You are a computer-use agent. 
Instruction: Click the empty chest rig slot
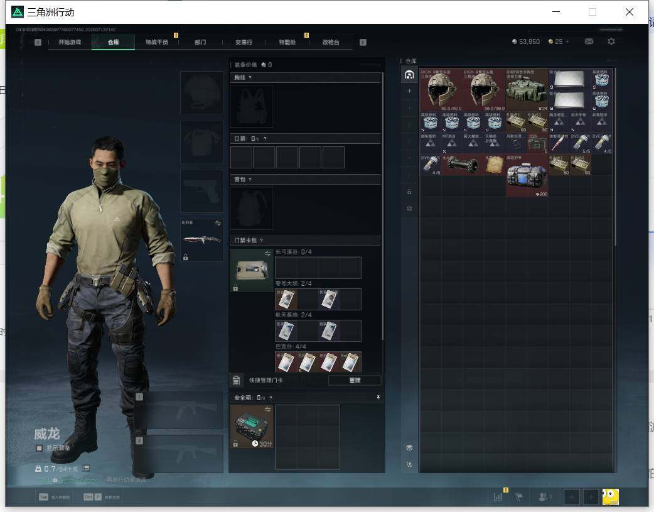click(x=252, y=107)
